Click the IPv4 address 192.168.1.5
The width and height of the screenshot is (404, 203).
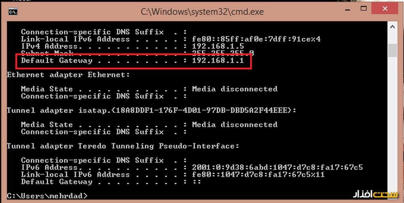(218, 47)
